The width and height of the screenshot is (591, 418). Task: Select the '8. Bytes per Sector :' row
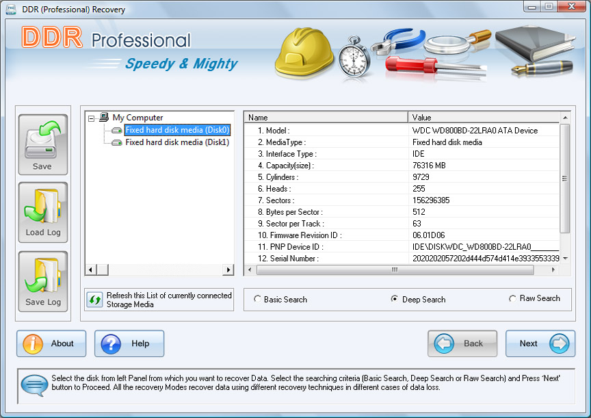coord(402,212)
